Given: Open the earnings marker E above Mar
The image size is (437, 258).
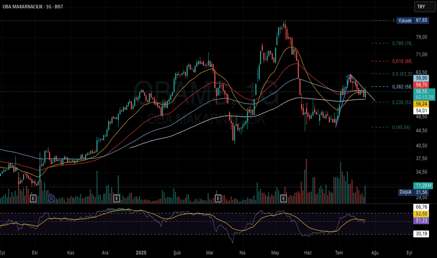Looking at the screenshot, I should (x=218, y=198).
